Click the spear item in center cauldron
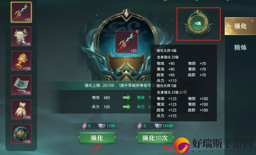The image size is (256, 155). tap(126, 42)
